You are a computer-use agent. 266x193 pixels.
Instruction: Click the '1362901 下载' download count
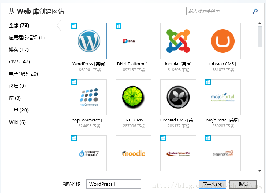coord(89,70)
